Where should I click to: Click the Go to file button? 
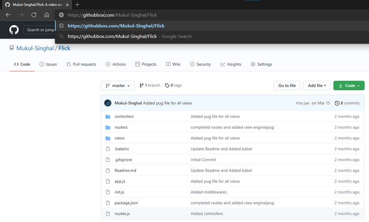287,86
